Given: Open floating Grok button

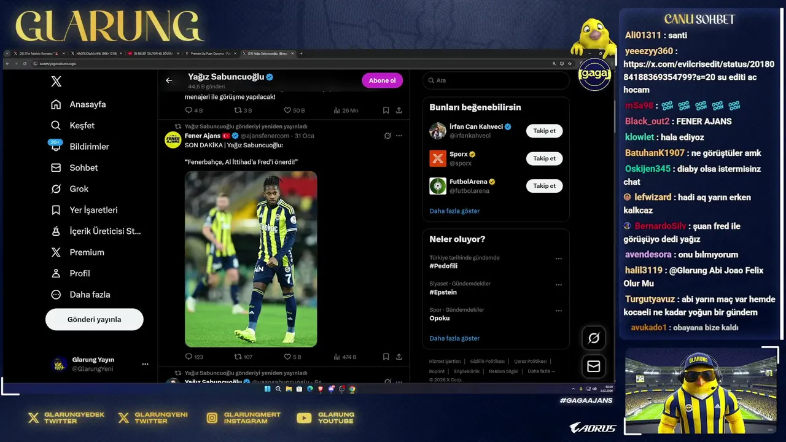Looking at the screenshot, I should tap(594, 338).
